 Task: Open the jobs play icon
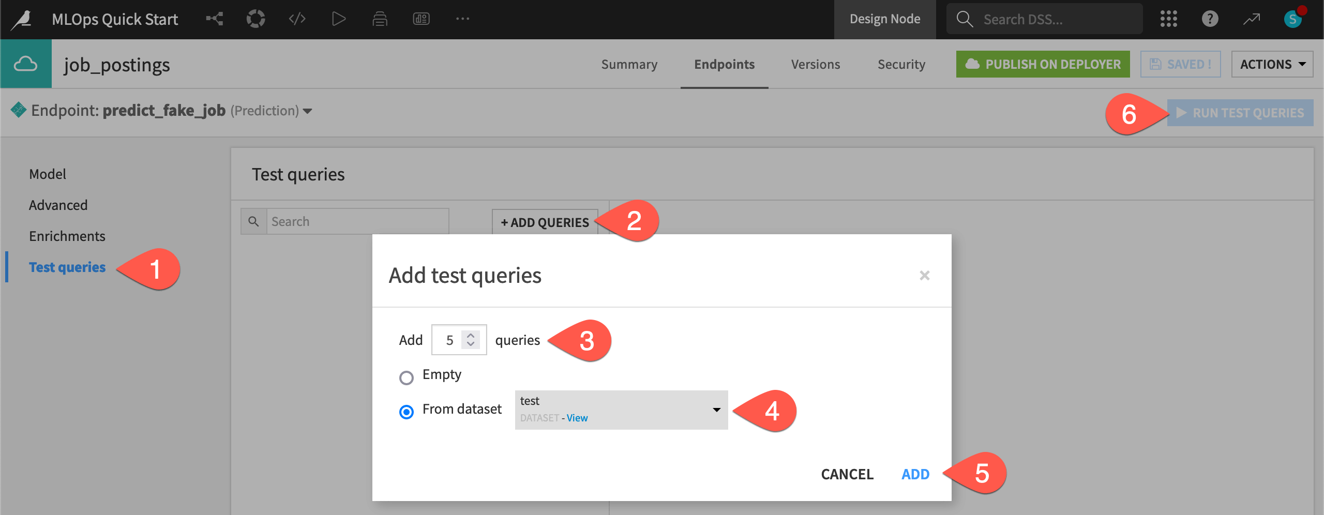(338, 19)
